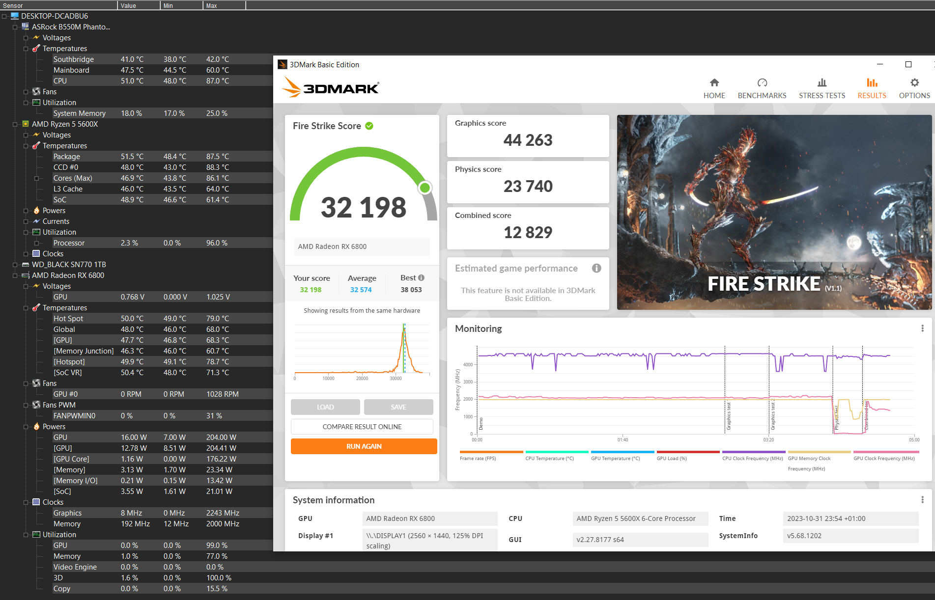Click the Utilization icon under AMD Radeon RX 6800
This screenshot has height=600, width=935.
click(x=36, y=535)
